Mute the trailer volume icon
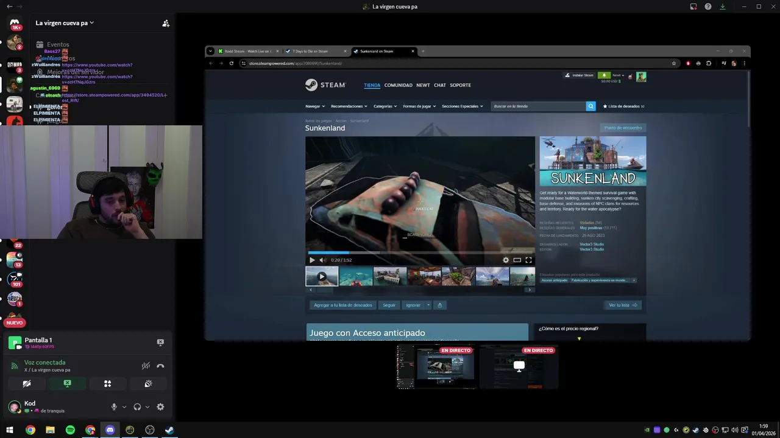This screenshot has width=780, height=438. click(x=323, y=260)
